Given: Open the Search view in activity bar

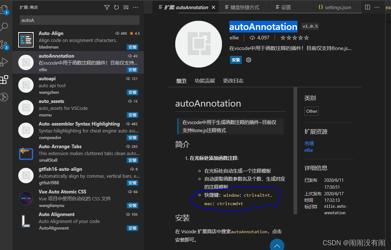Looking at the screenshot, I should 4,27.
